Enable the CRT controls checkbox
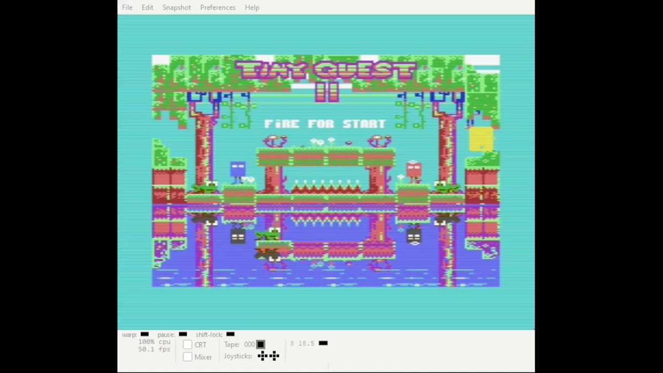663x373 pixels. (187, 345)
